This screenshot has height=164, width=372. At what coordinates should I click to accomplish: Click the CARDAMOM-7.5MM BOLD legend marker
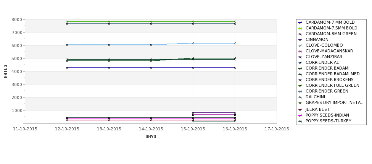(x=300, y=28)
